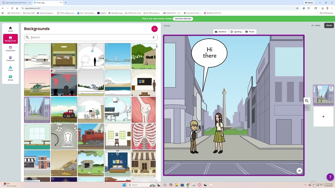Open the Gemini button in Chrome
Image resolution: width=335 pixels, height=188 pixels.
pos(309,3)
